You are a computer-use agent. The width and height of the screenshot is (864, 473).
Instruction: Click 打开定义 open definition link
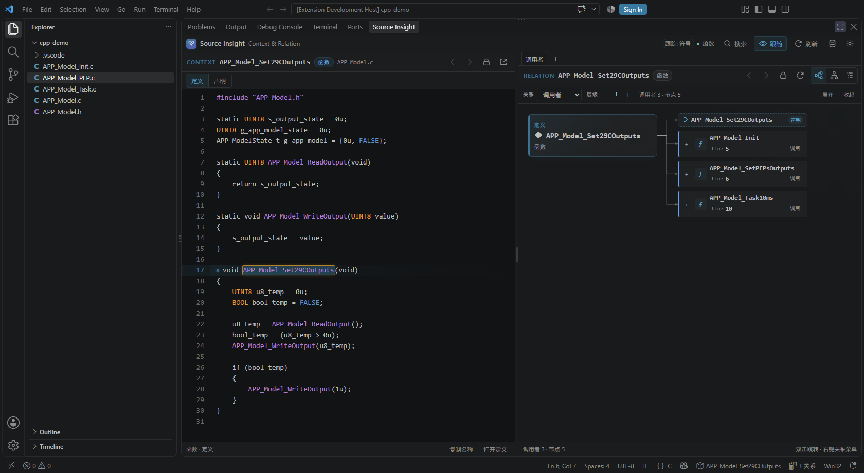click(x=495, y=449)
